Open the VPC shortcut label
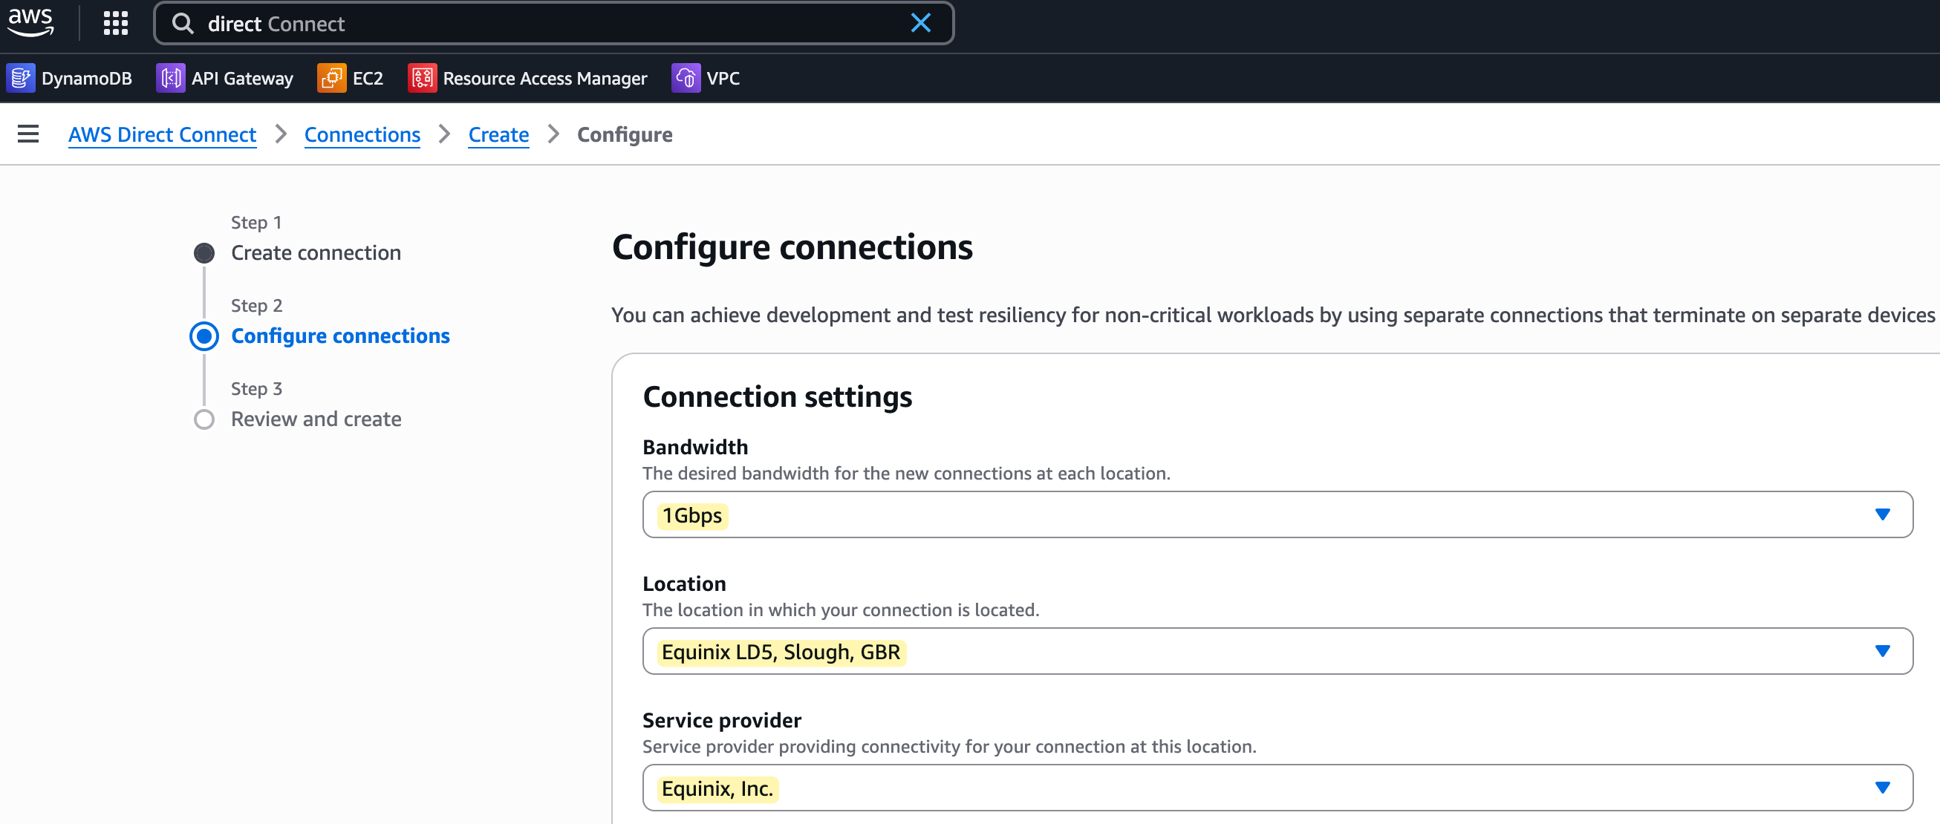 coord(723,78)
